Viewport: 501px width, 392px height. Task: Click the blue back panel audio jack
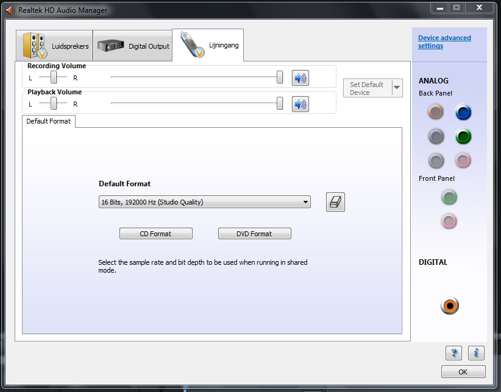[x=464, y=112]
